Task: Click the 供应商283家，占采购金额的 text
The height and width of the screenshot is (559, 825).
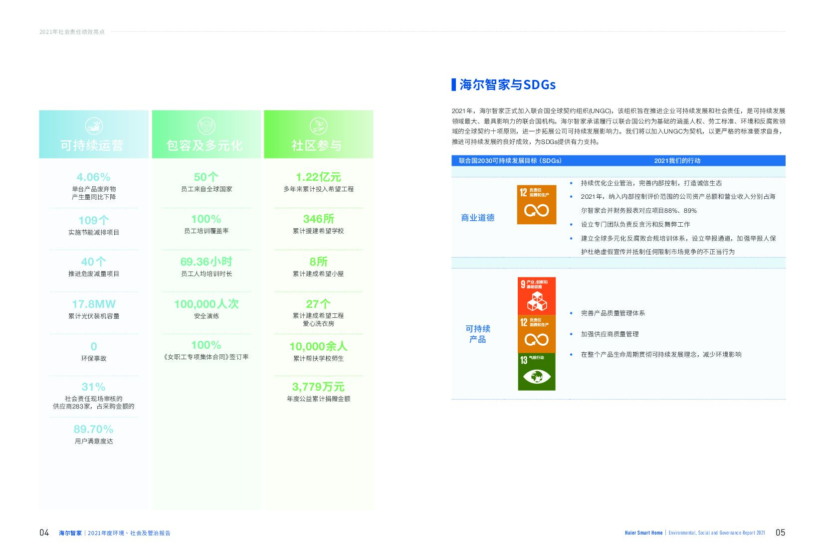Action: pos(94,406)
